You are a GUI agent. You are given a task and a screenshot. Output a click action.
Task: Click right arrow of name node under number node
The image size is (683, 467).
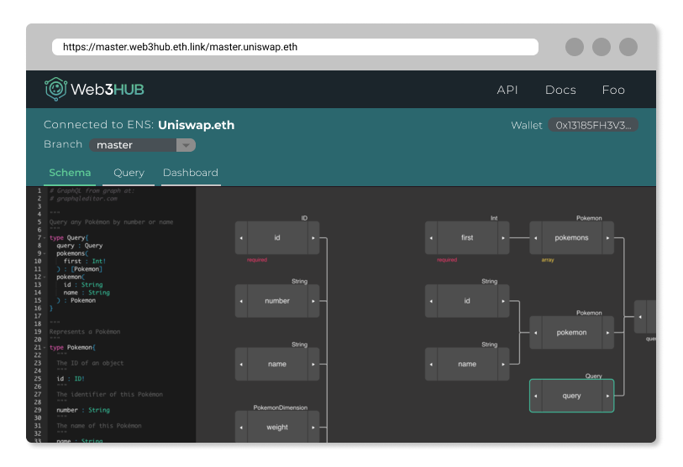click(x=313, y=364)
